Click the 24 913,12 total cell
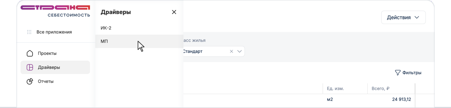 pos(401,99)
